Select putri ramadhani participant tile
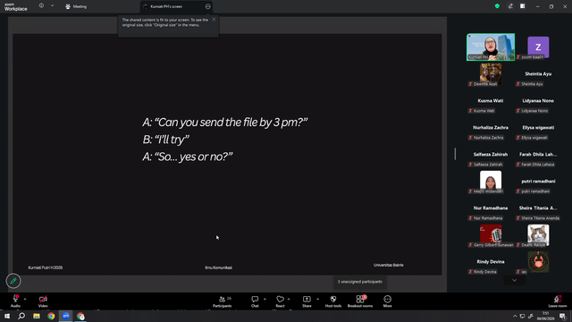 [x=538, y=182]
